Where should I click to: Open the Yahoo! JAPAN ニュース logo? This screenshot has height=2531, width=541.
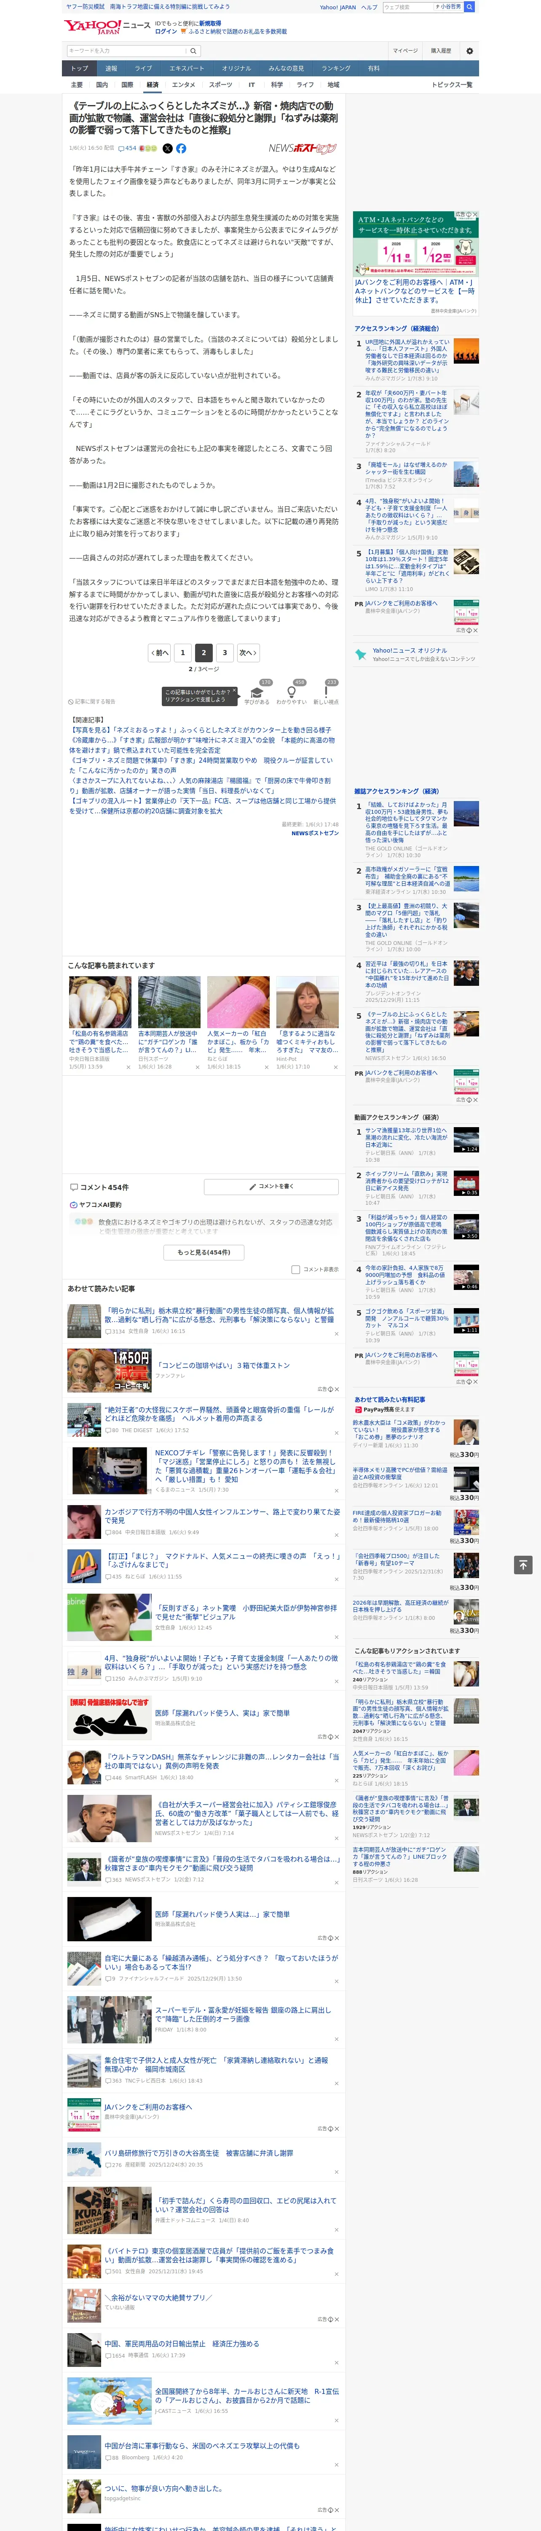click(x=107, y=27)
